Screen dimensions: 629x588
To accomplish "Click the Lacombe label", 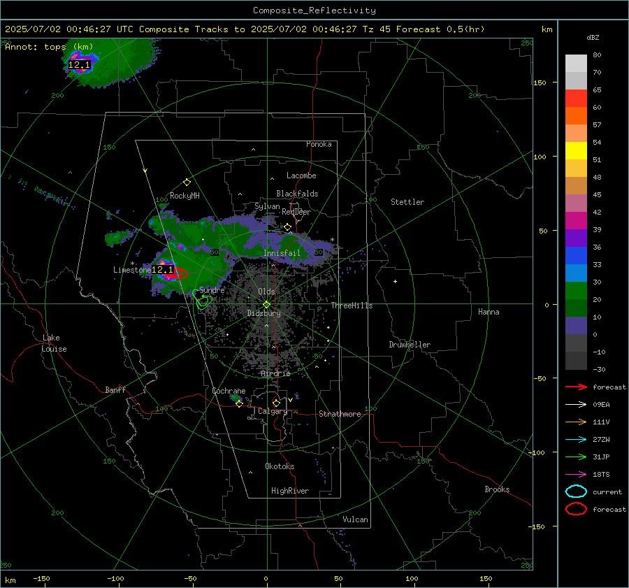I will [x=301, y=175].
